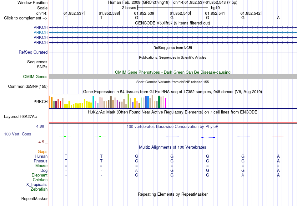Select the Mouse species row label
This screenshot has height=206, width=297.
(41, 166)
